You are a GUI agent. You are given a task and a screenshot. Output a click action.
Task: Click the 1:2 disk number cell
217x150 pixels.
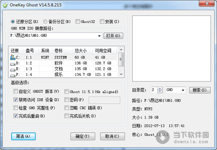[x=29, y=63]
